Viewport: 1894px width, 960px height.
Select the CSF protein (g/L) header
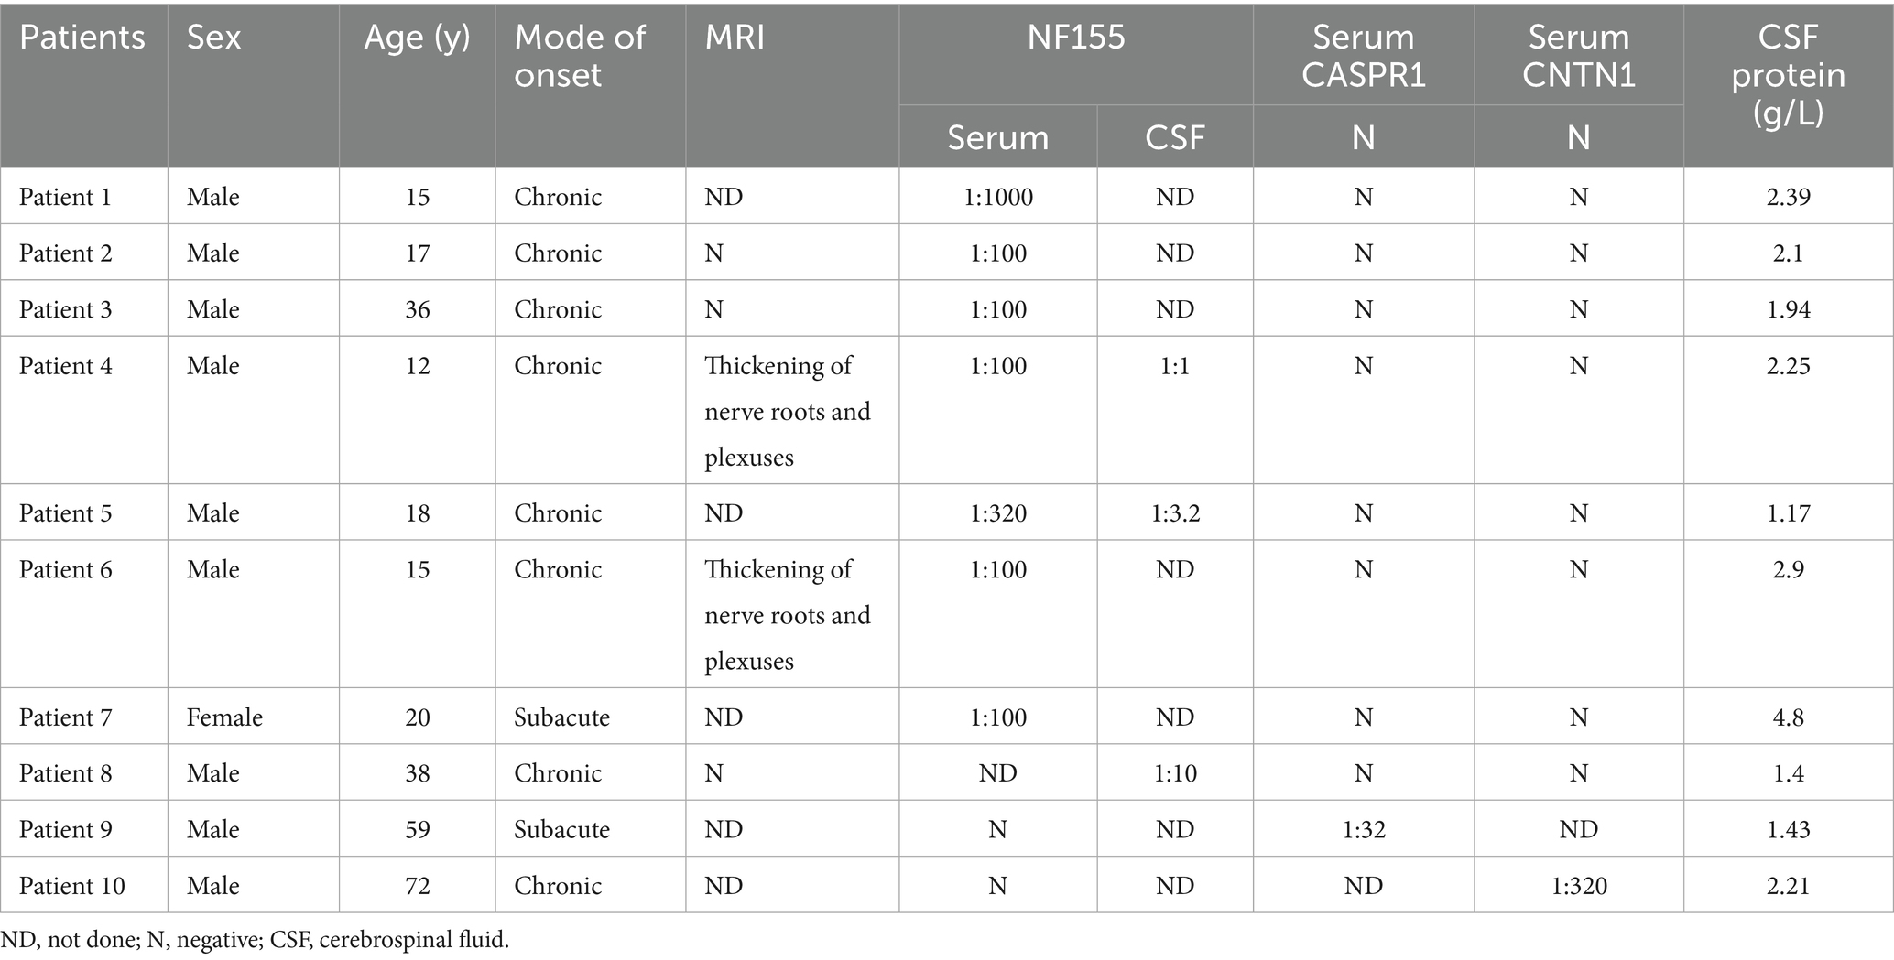pos(1788,75)
